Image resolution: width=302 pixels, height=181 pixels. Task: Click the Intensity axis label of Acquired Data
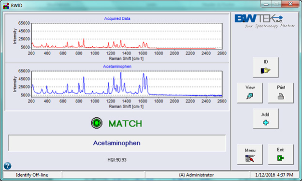(14, 36)
